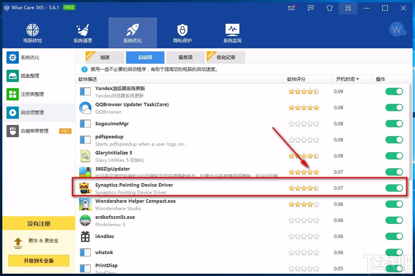Click the Yandex browser update window icon
Viewport: 415px width, 276px height.
pos(85,92)
